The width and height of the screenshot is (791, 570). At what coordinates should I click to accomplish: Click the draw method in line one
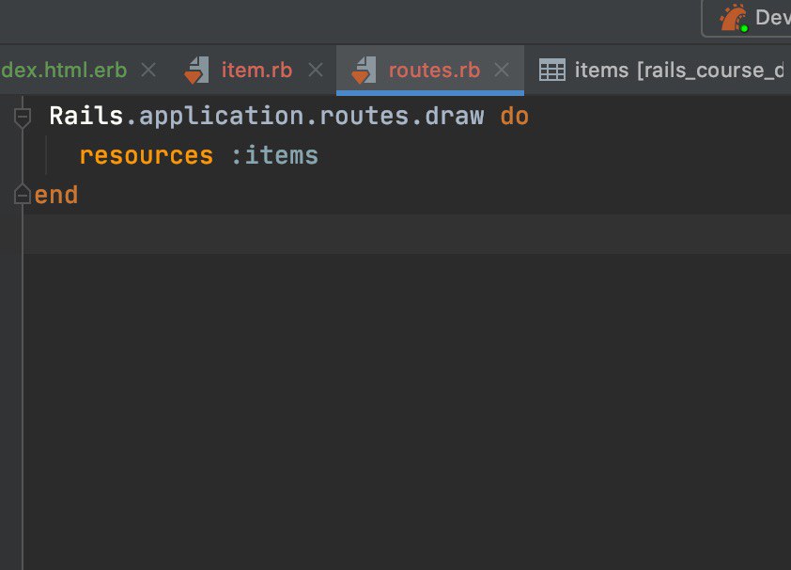click(455, 116)
